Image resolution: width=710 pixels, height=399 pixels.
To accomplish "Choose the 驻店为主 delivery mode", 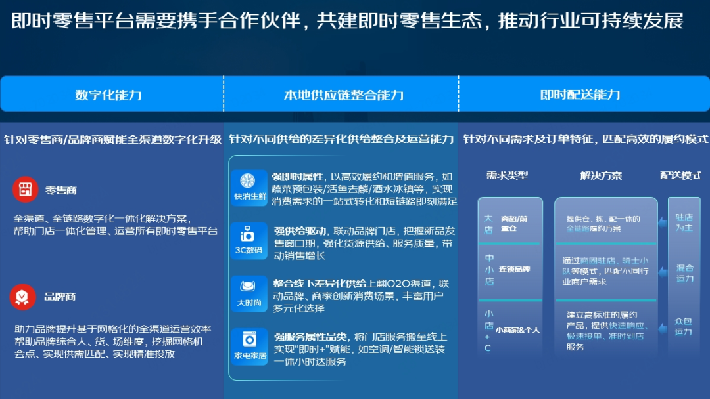I will click(x=684, y=222).
